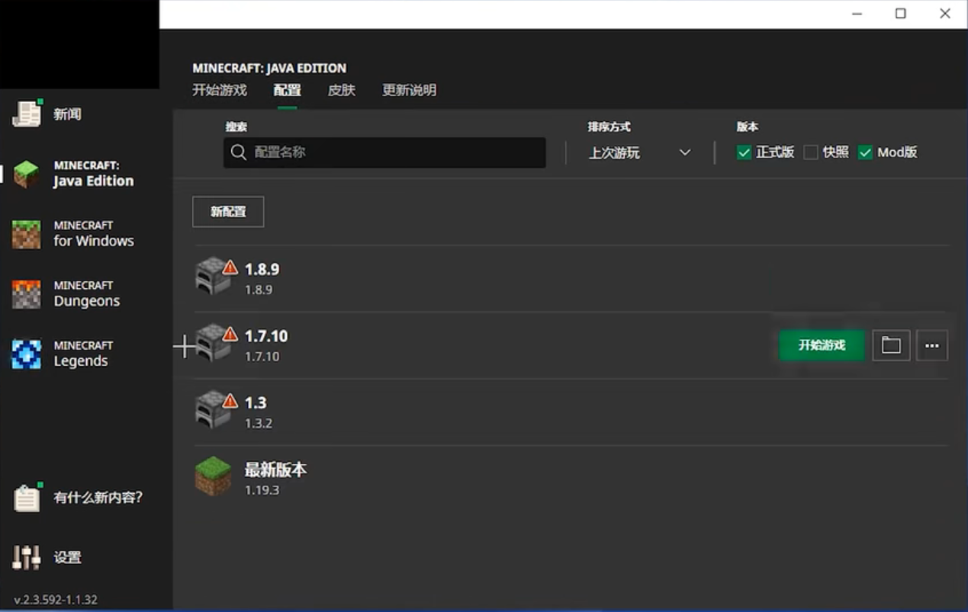
Task: Open the 新闻 news icon in sidebar
Action: 27,114
